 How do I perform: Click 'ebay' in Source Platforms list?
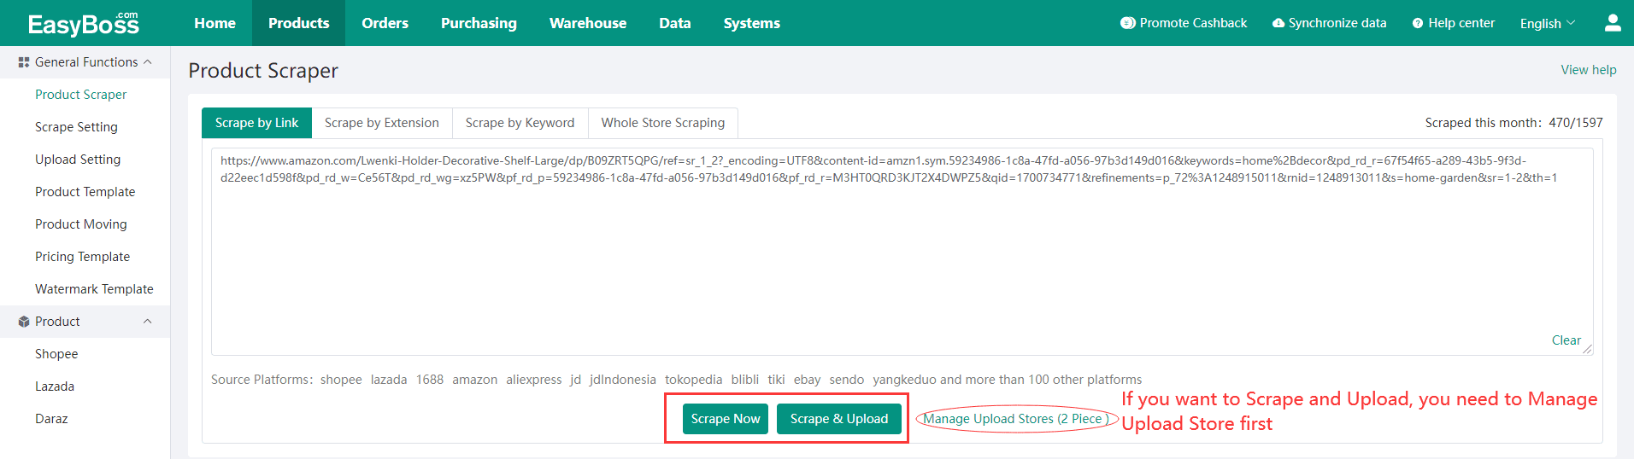tap(807, 380)
